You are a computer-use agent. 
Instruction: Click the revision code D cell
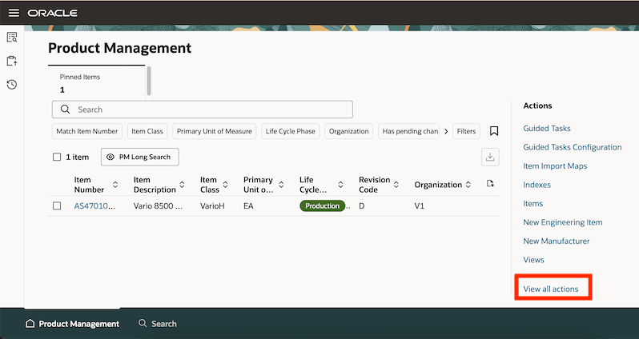[x=361, y=206]
